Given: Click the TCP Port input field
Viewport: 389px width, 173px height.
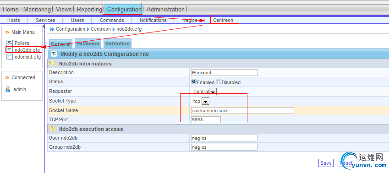Looking at the screenshot, I should [206, 119].
